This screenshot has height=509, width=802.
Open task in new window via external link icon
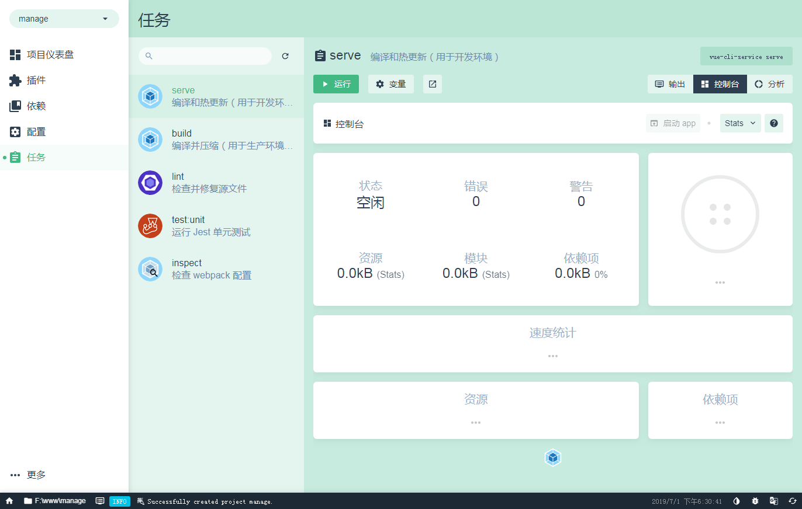coord(432,83)
